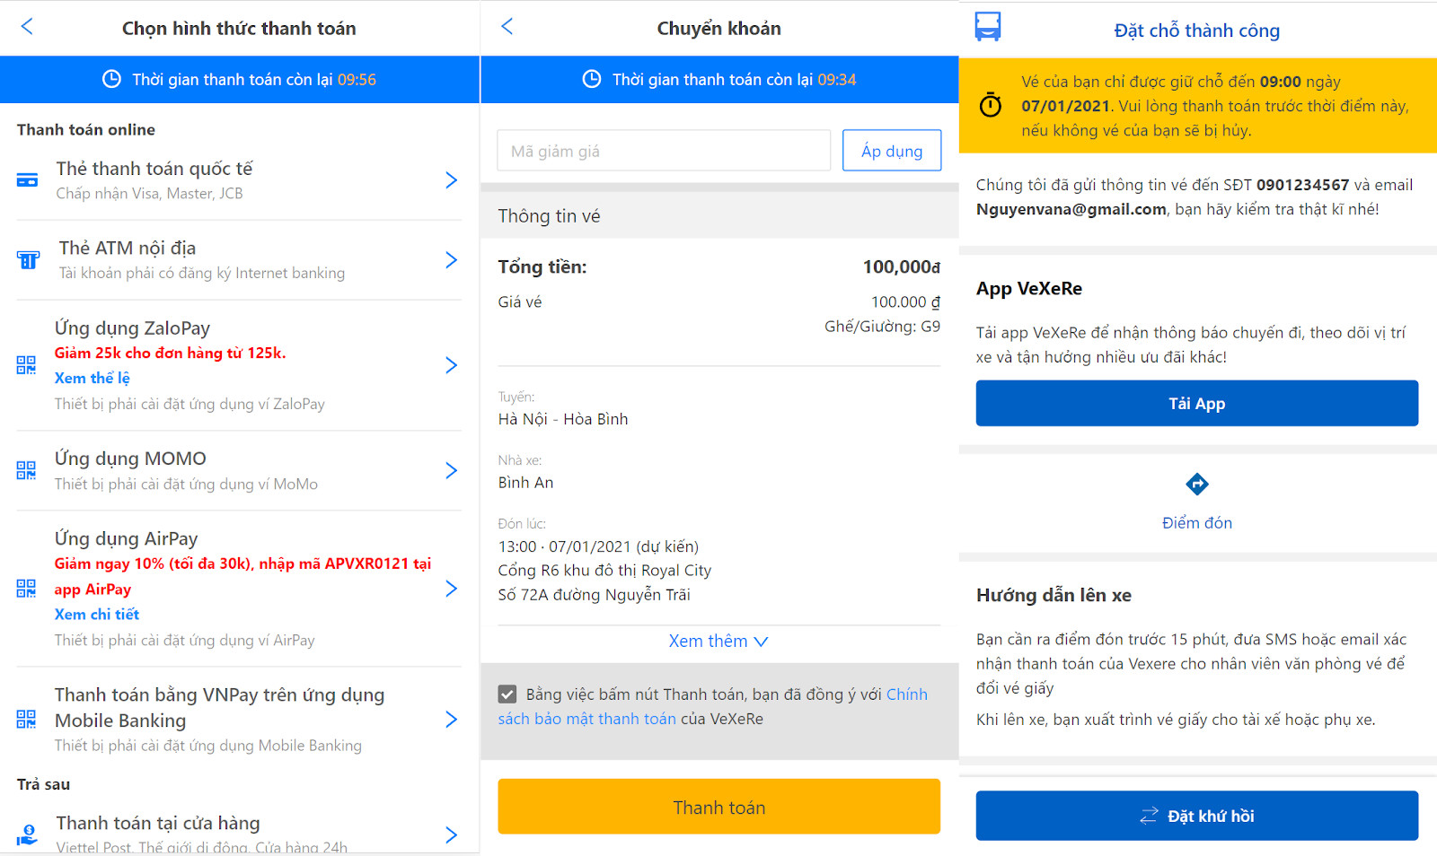Open VNPay Mobile Banking option chevron
The width and height of the screenshot is (1437, 856).
click(x=451, y=720)
